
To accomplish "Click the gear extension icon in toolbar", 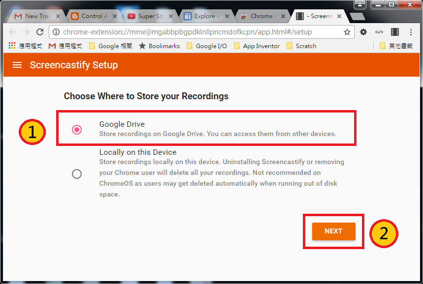I will [363, 32].
